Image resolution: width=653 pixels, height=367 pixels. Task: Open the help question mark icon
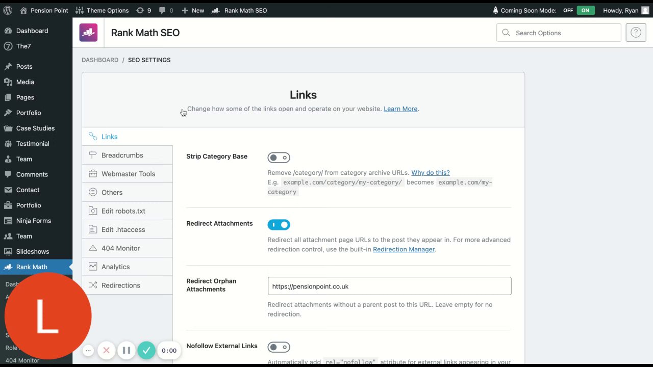[636, 33]
